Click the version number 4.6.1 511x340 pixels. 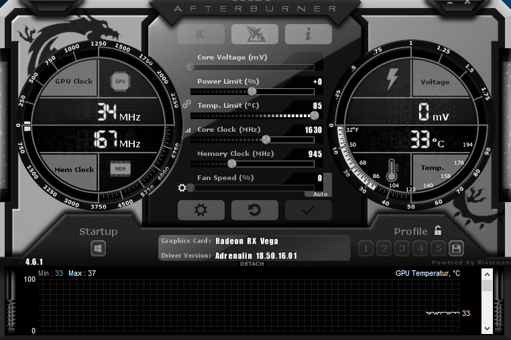tap(34, 262)
